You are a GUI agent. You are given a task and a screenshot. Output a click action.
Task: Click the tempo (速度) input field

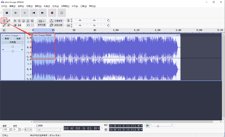5,130
